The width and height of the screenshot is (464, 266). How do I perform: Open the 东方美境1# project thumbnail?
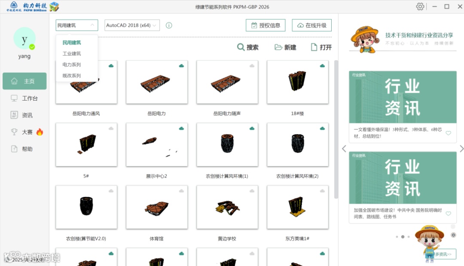[297, 207]
